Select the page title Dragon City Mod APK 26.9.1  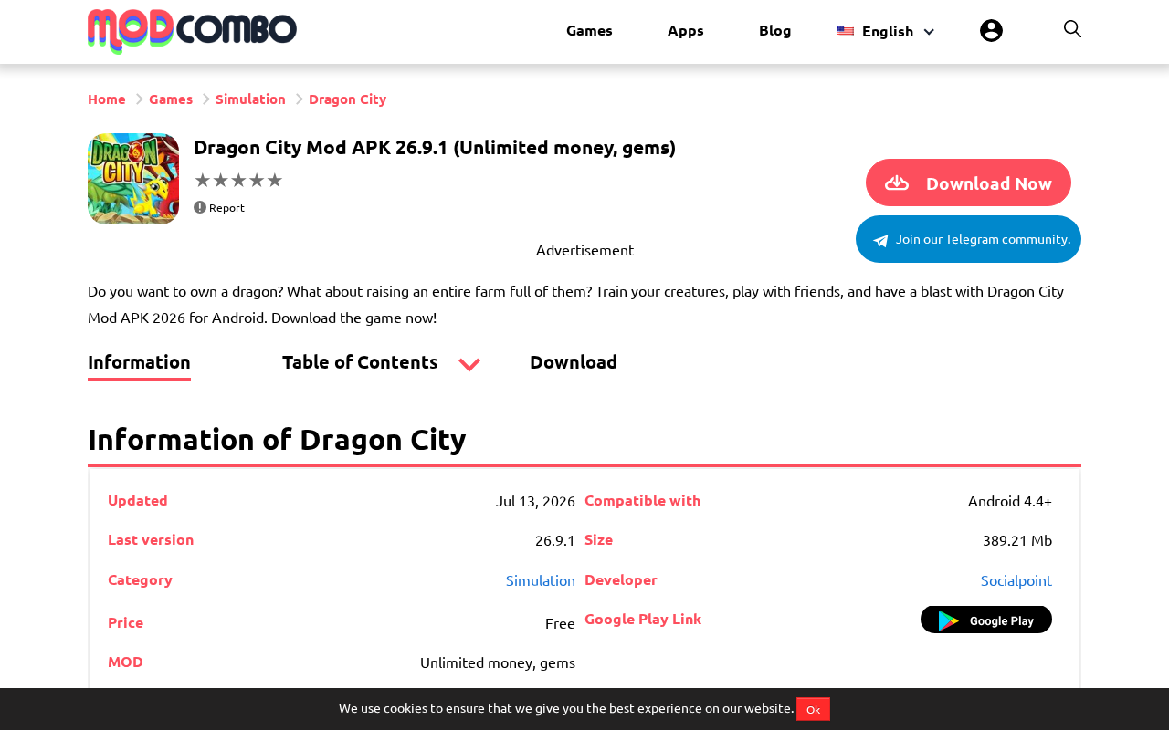[435, 147]
